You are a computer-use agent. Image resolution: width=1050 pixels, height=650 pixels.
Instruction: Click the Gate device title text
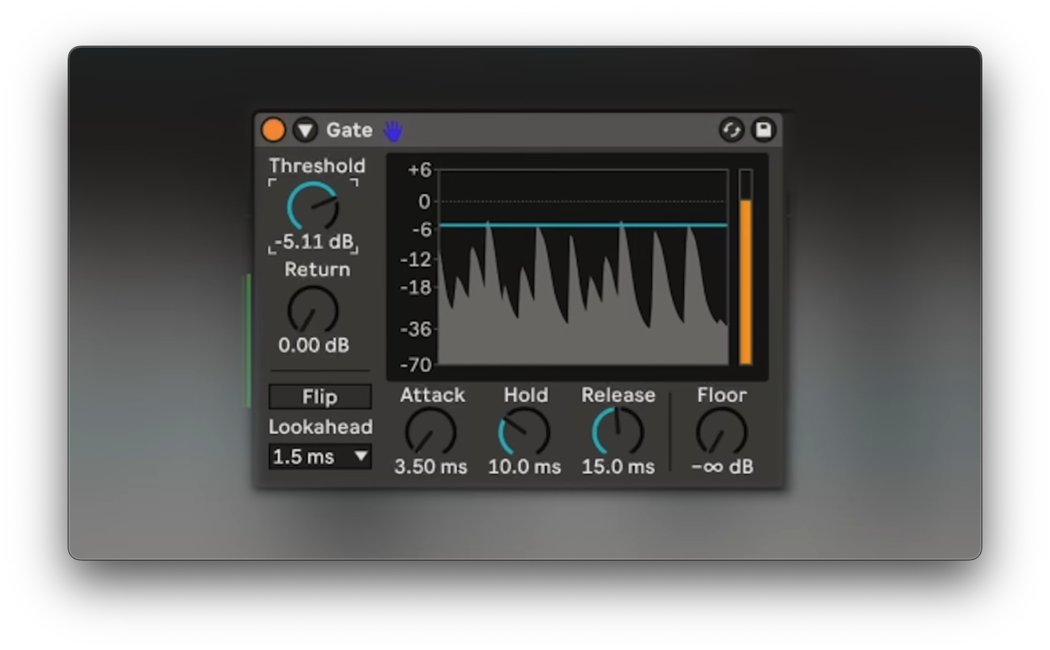(349, 130)
